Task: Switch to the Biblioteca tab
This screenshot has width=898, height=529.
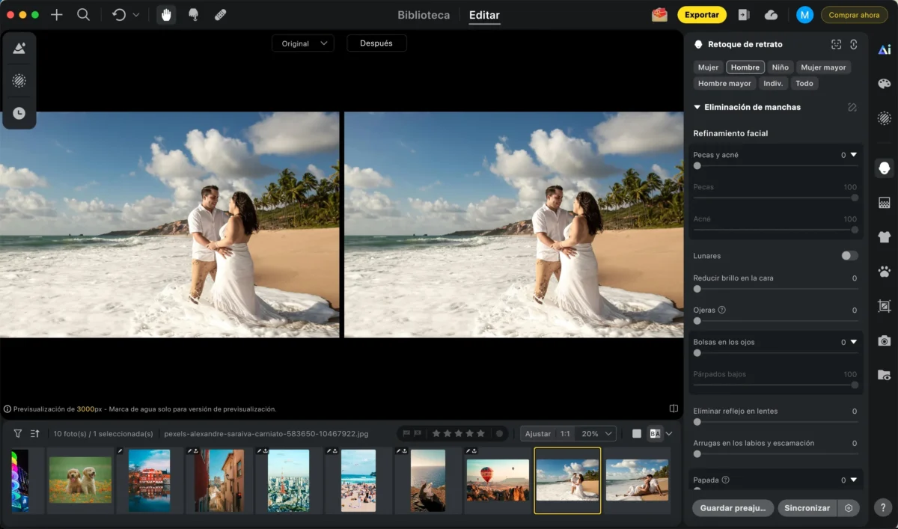Action: pos(424,15)
